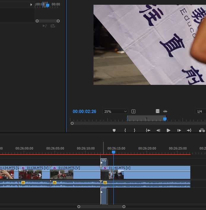Select the 01134.MTS video clip
The height and width of the screenshot is (210, 206).
[9, 172]
